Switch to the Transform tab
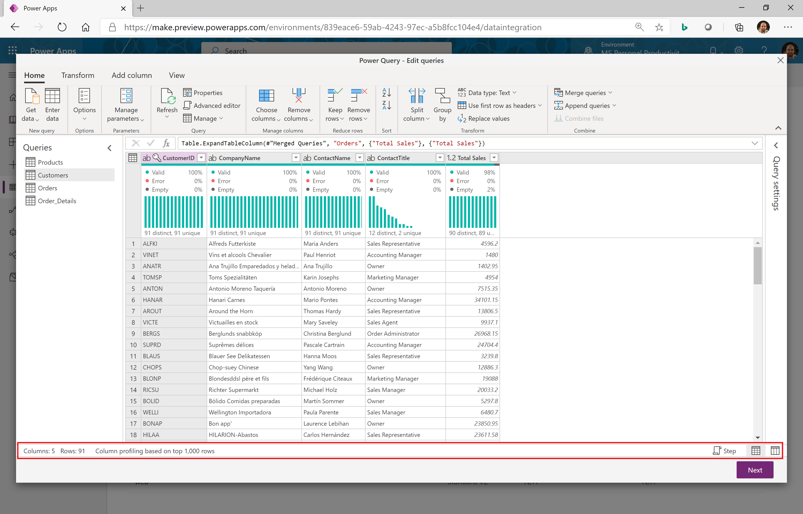Screen dimensions: 803x514 tap(78, 75)
